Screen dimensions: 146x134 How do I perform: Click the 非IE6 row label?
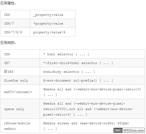pyautogui.click(x=9, y=71)
